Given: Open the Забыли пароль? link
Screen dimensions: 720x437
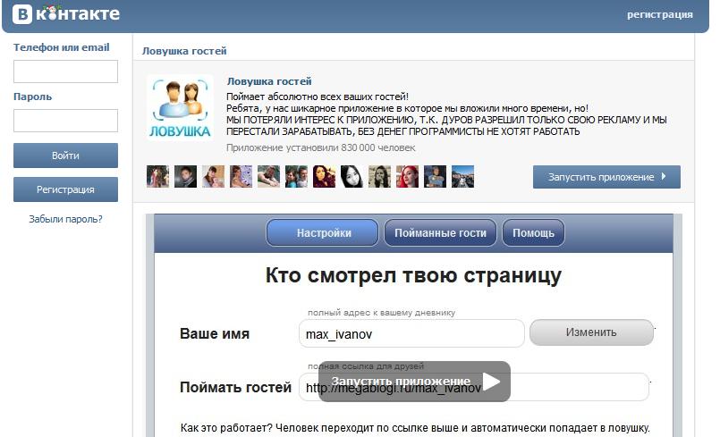Looking at the screenshot, I should 65,219.
